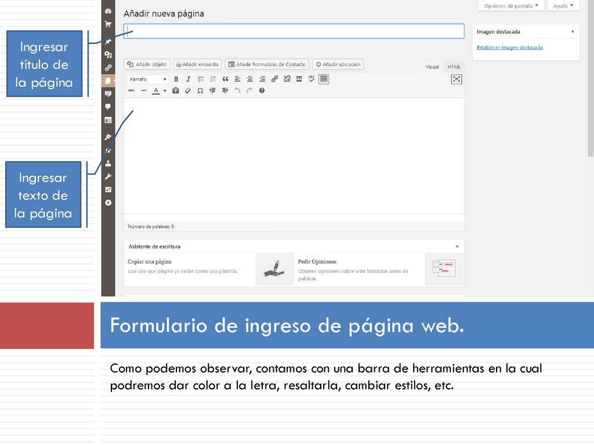
Task: Open the keyboard shortcuts help icon
Action: 262,90
